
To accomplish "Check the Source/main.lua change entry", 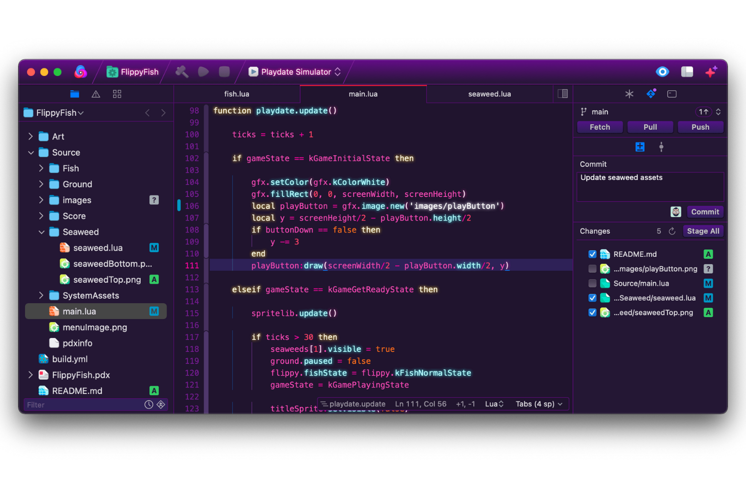I will (x=592, y=283).
